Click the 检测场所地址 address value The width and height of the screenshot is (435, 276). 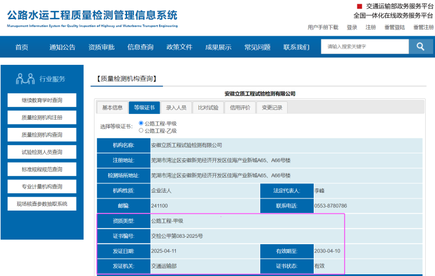(x=220, y=175)
